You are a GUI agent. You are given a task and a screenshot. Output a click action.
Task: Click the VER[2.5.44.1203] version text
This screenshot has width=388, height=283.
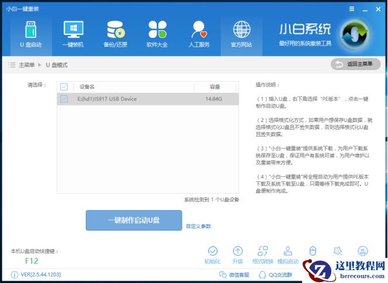pyautogui.click(x=41, y=275)
